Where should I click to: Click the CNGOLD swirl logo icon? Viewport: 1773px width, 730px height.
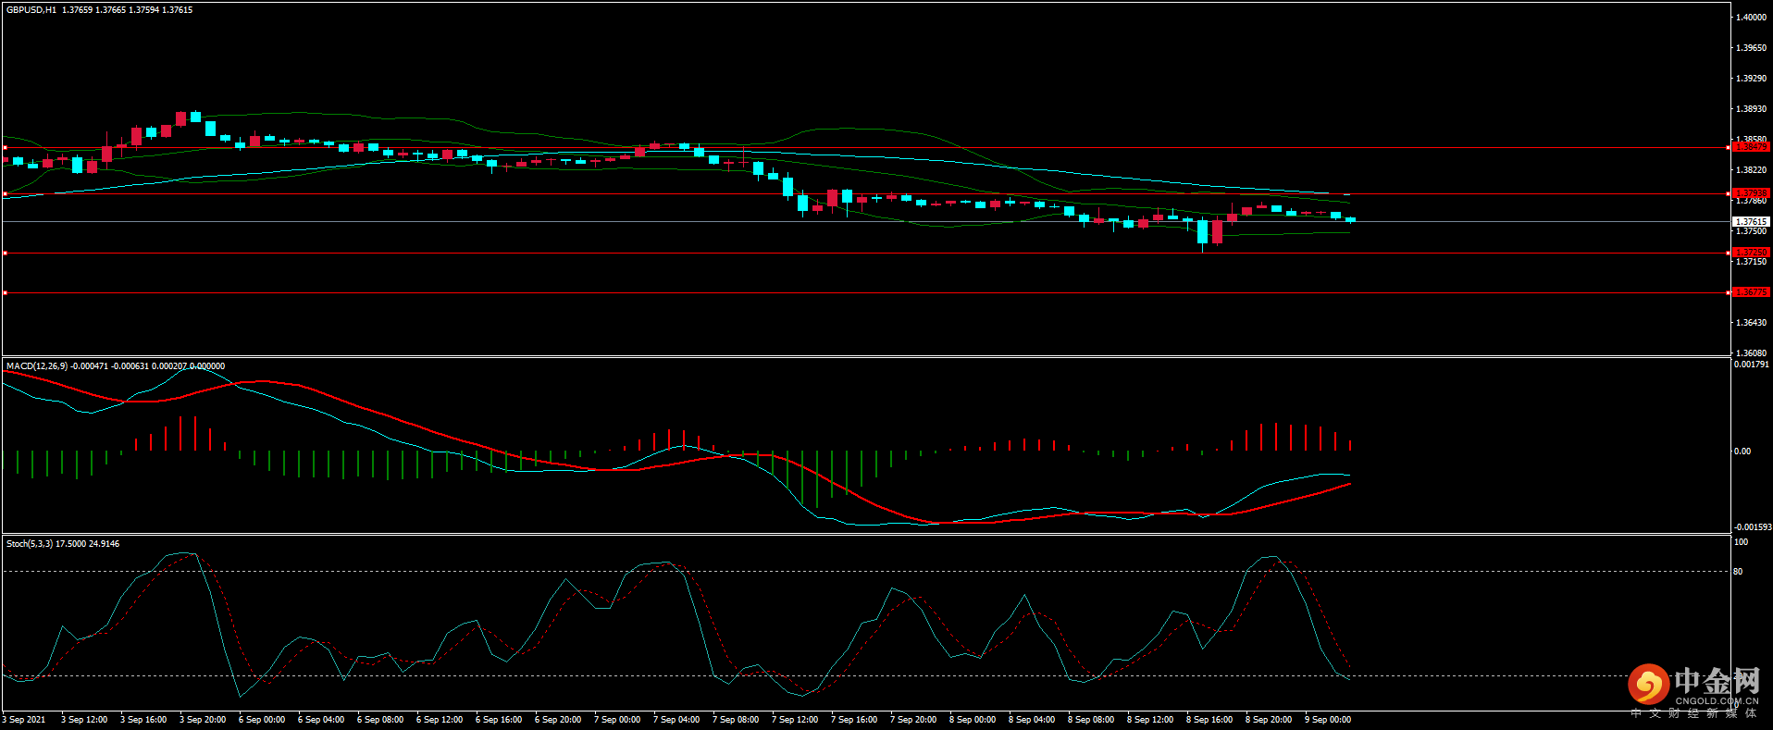[1648, 685]
